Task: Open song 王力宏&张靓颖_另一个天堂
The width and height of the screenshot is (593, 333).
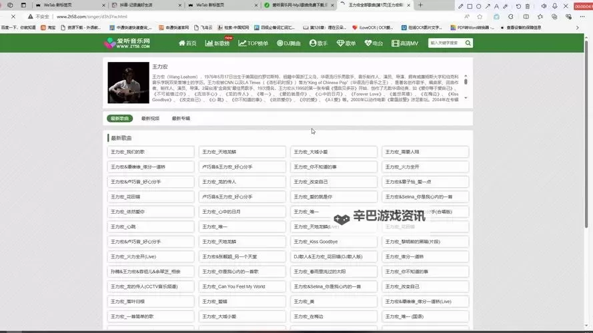Action: coord(242,256)
